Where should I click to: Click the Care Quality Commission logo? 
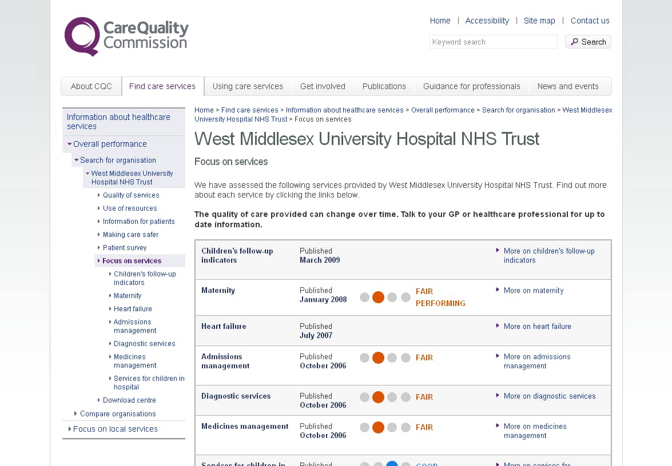coord(126,36)
